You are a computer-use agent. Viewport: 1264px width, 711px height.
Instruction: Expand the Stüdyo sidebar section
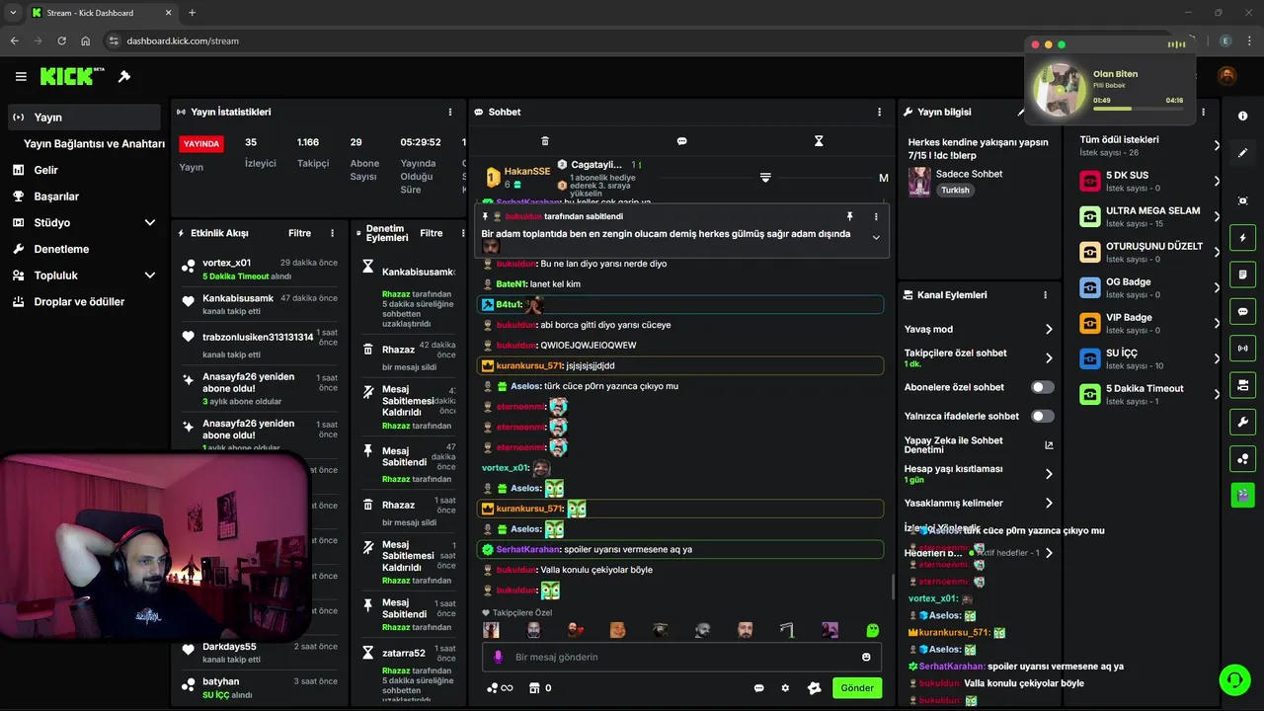click(x=150, y=223)
